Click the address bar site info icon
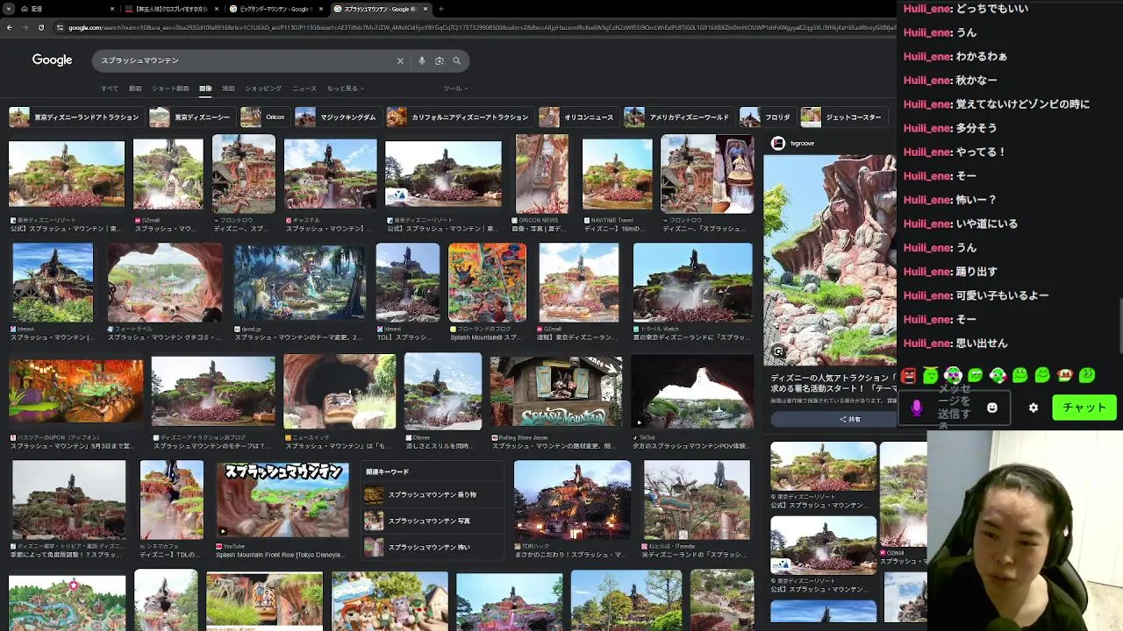1123x631 pixels. tap(61, 27)
